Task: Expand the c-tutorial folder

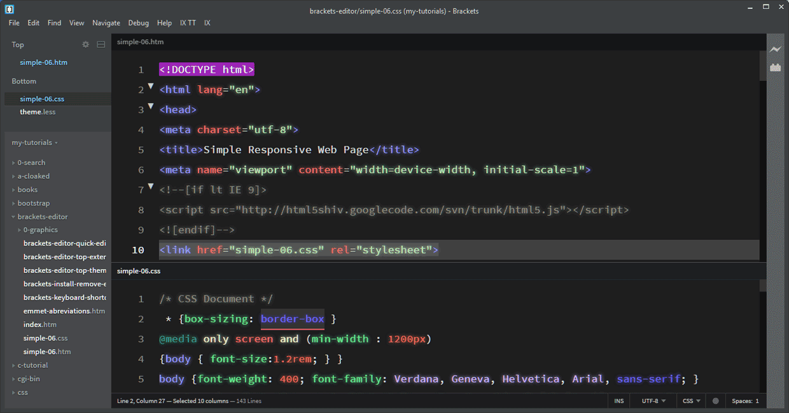Action: [32, 365]
